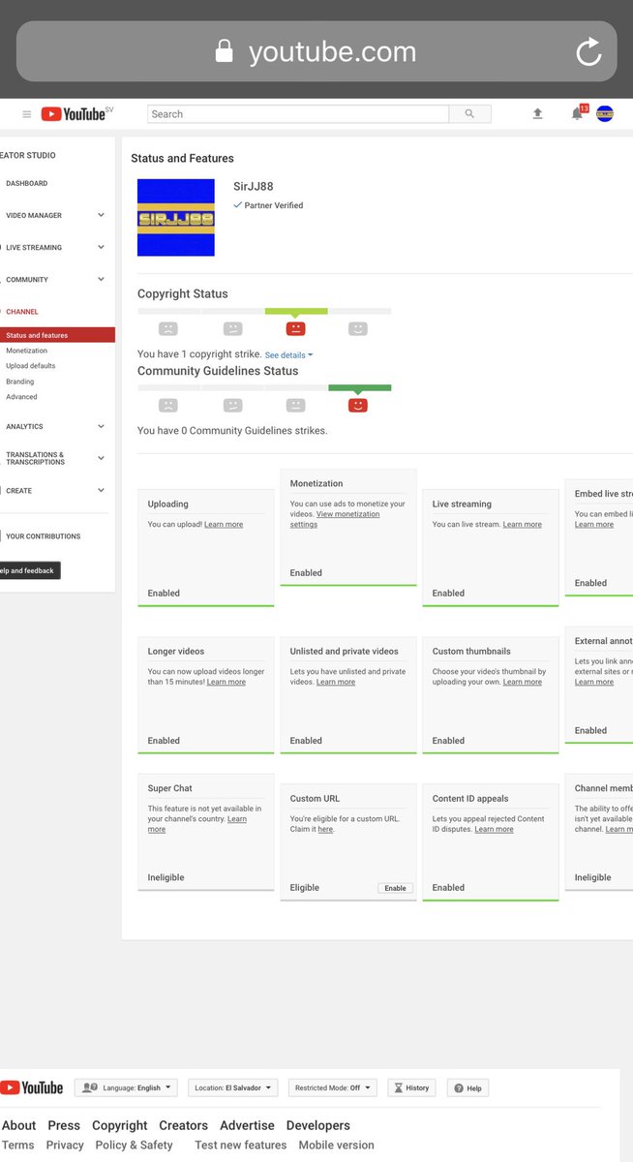This screenshot has width=633, height=1162.
Task: Click Learn more in Uploading card
Action: 224,525
